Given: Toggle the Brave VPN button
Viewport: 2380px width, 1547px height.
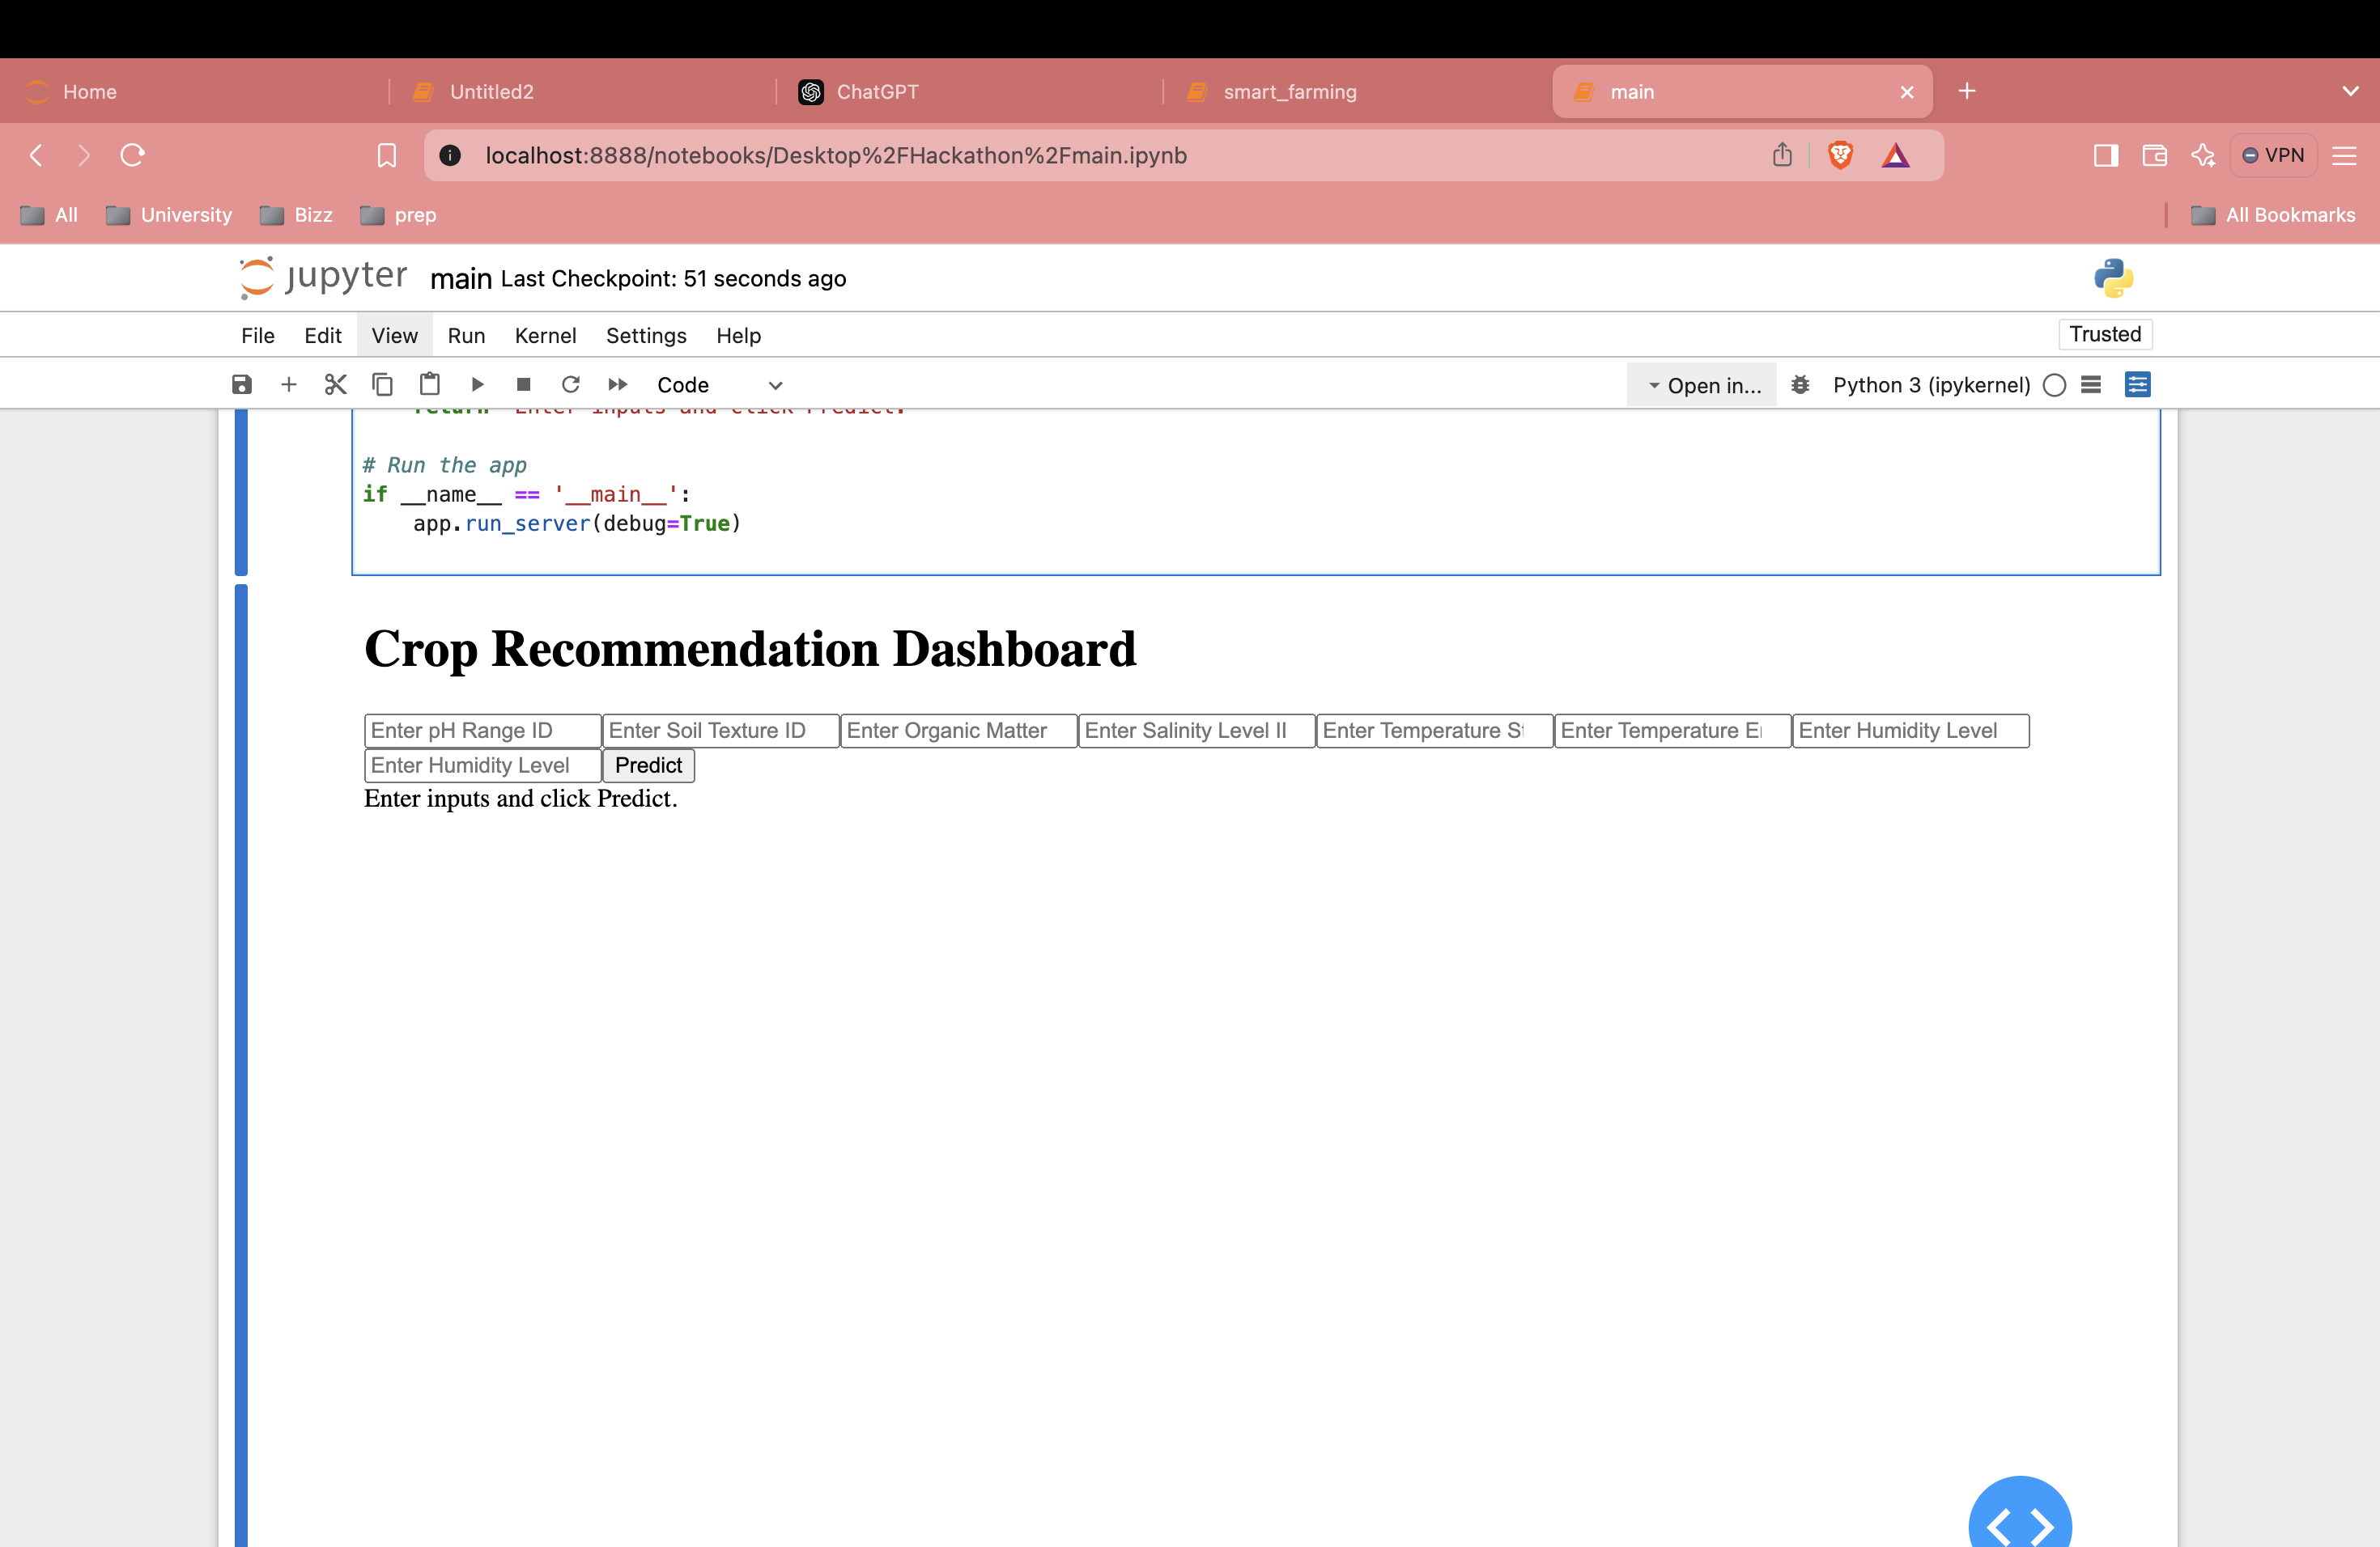Looking at the screenshot, I should (x=2273, y=155).
